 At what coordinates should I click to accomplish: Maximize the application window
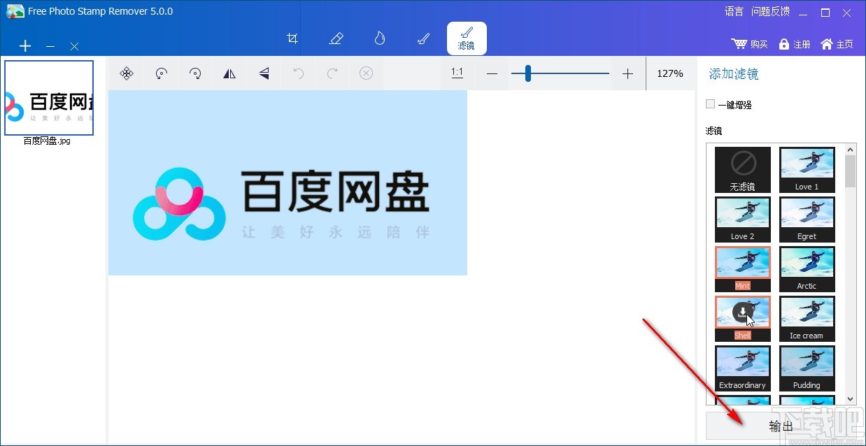[825, 12]
